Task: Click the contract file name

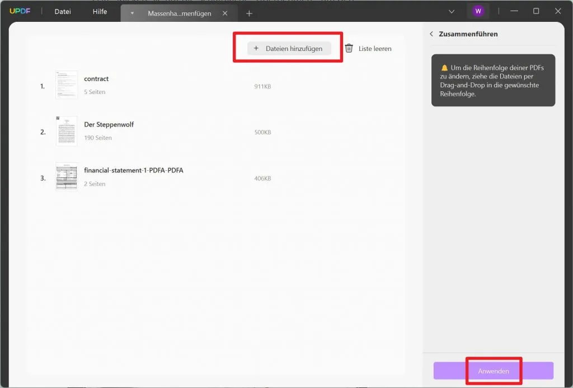Action: tap(96, 78)
